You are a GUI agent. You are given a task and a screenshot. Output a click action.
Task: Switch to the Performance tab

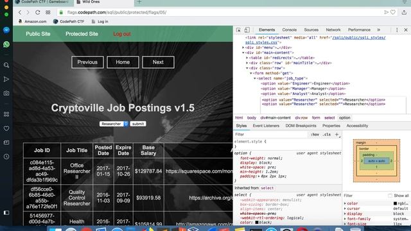pyautogui.click(x=359, y=30)
